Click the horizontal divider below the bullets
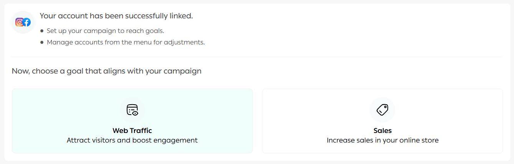 point(257,57)
